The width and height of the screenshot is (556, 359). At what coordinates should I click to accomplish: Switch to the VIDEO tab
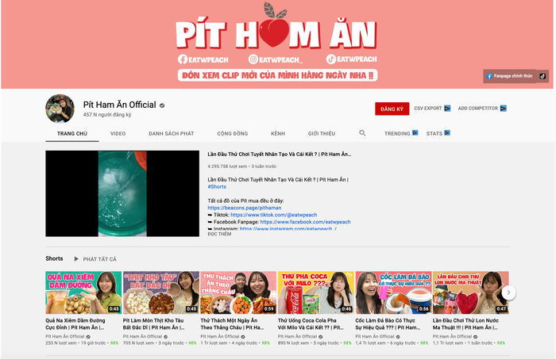point(118,133)
